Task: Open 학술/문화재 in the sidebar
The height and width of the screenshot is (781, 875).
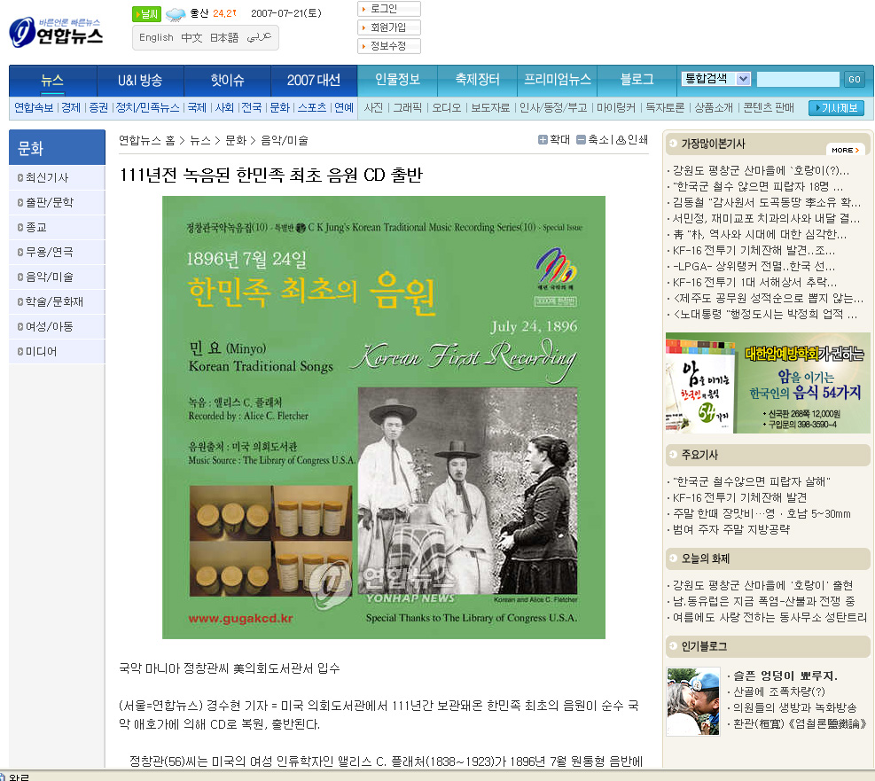Action: 57,301
